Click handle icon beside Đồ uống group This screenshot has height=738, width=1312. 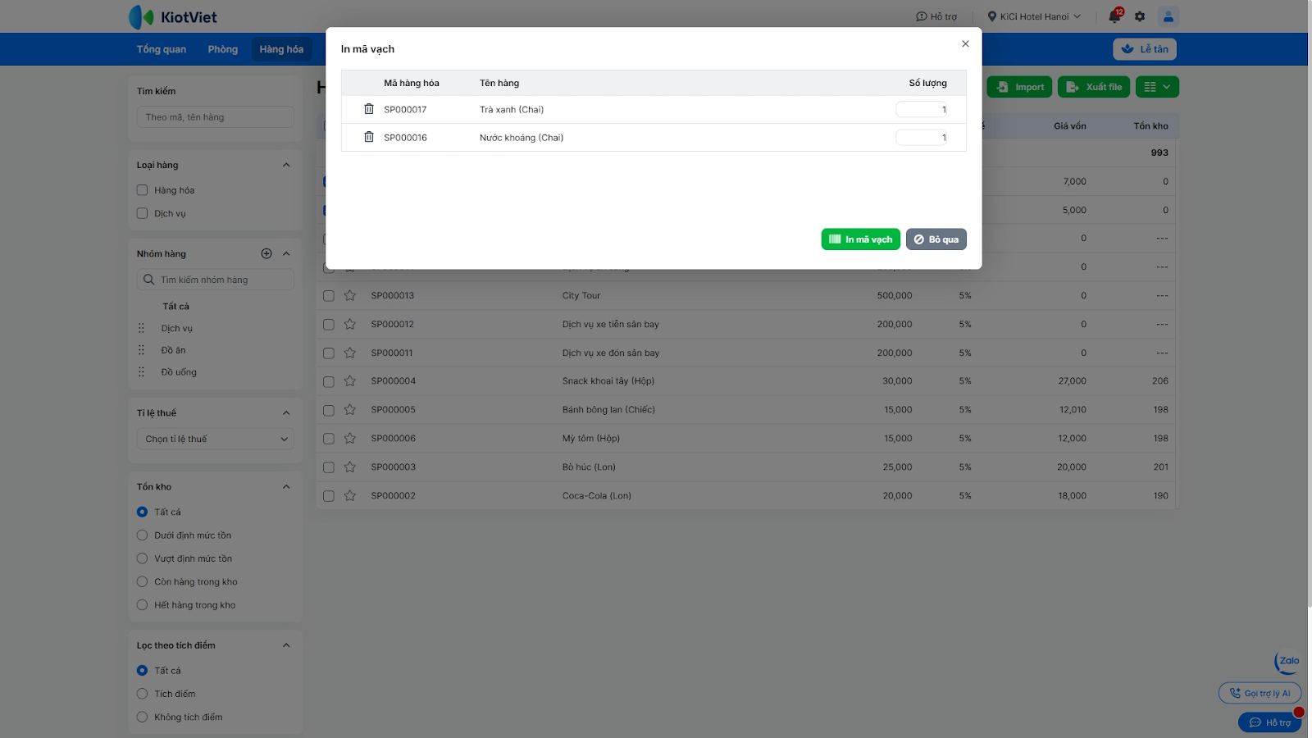[x=141, y=372]
